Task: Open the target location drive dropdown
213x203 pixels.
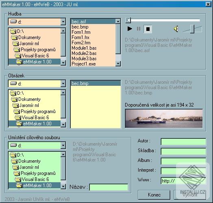Action: 63,145
